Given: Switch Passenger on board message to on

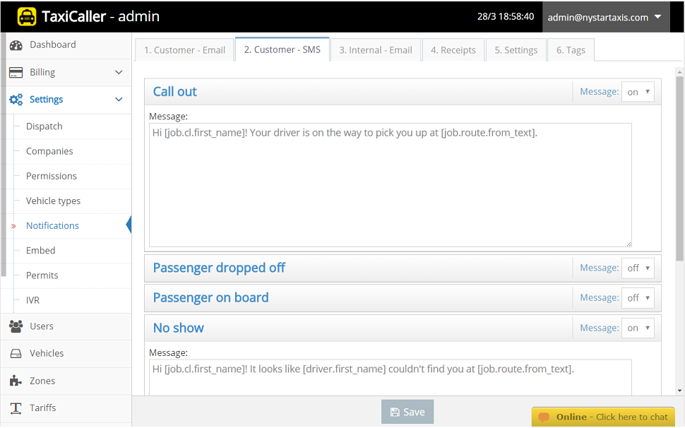Looking at the screenshot, I should point(637,297).
